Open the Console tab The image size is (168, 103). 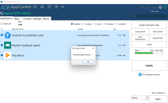tap(27, 19)
